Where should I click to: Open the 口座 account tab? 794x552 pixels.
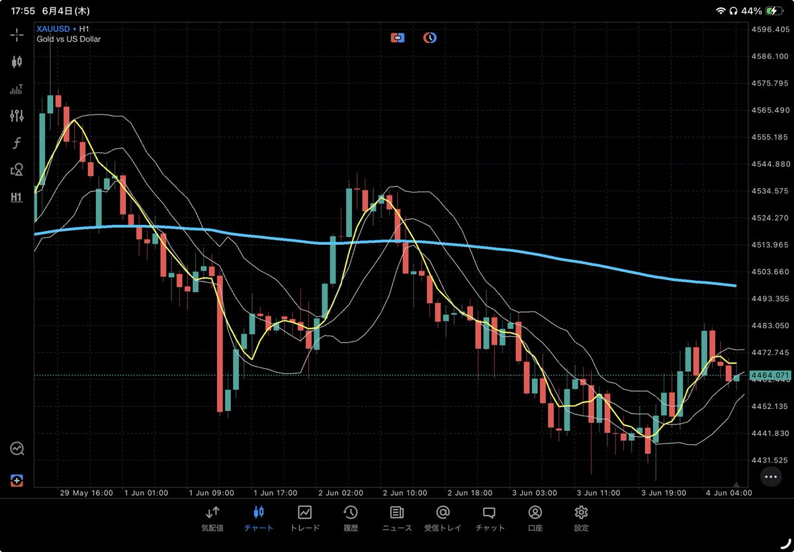pos(535,518)
